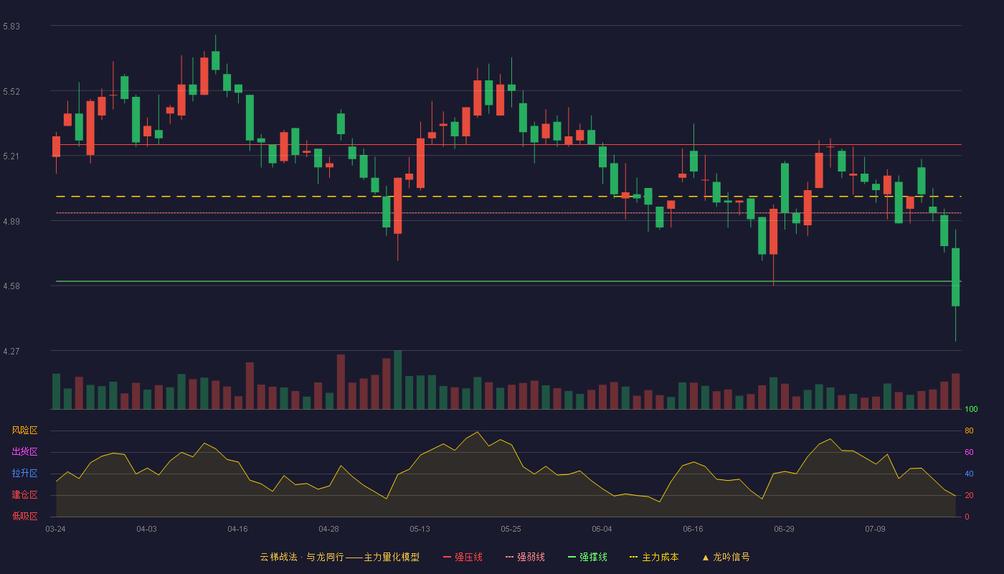
Task: Click the tallest volume bar in the volume panel
Action: click(x=397, y=380)
